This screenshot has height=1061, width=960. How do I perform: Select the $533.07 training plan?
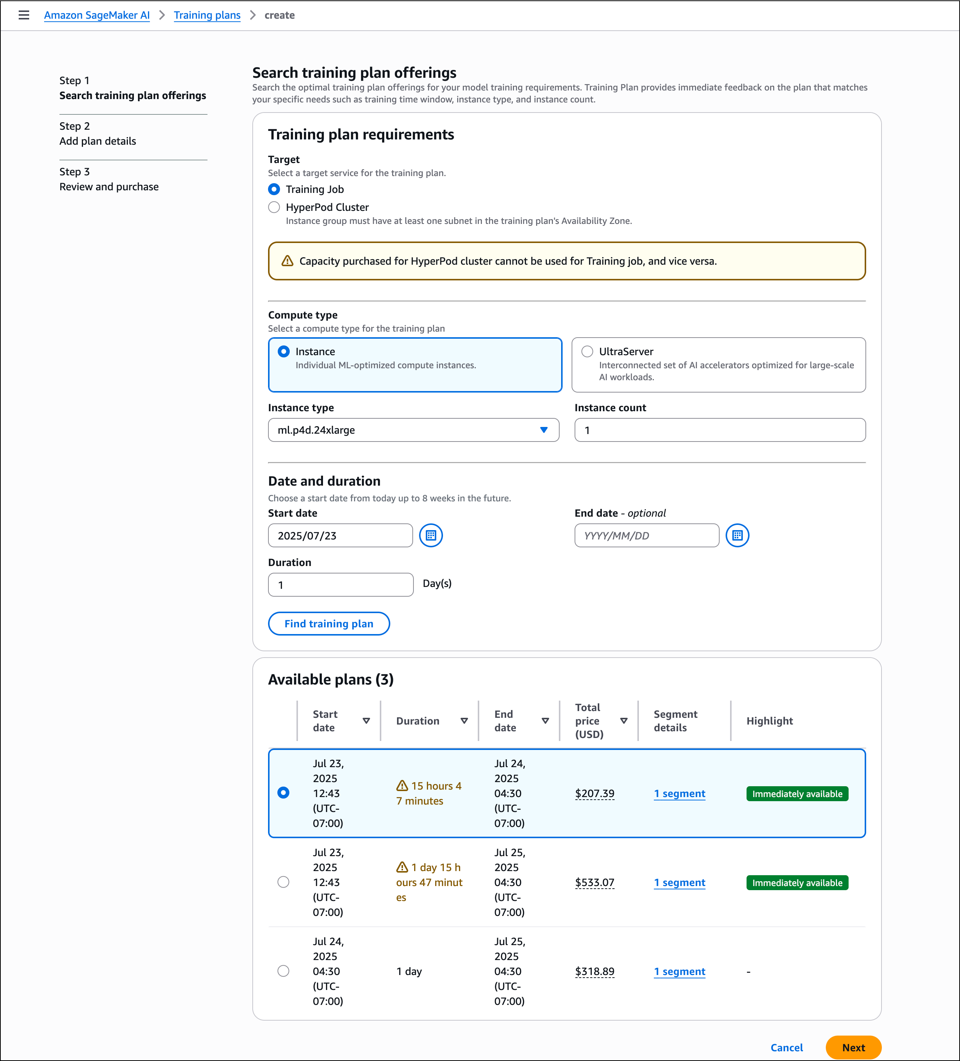pos(283,882)
